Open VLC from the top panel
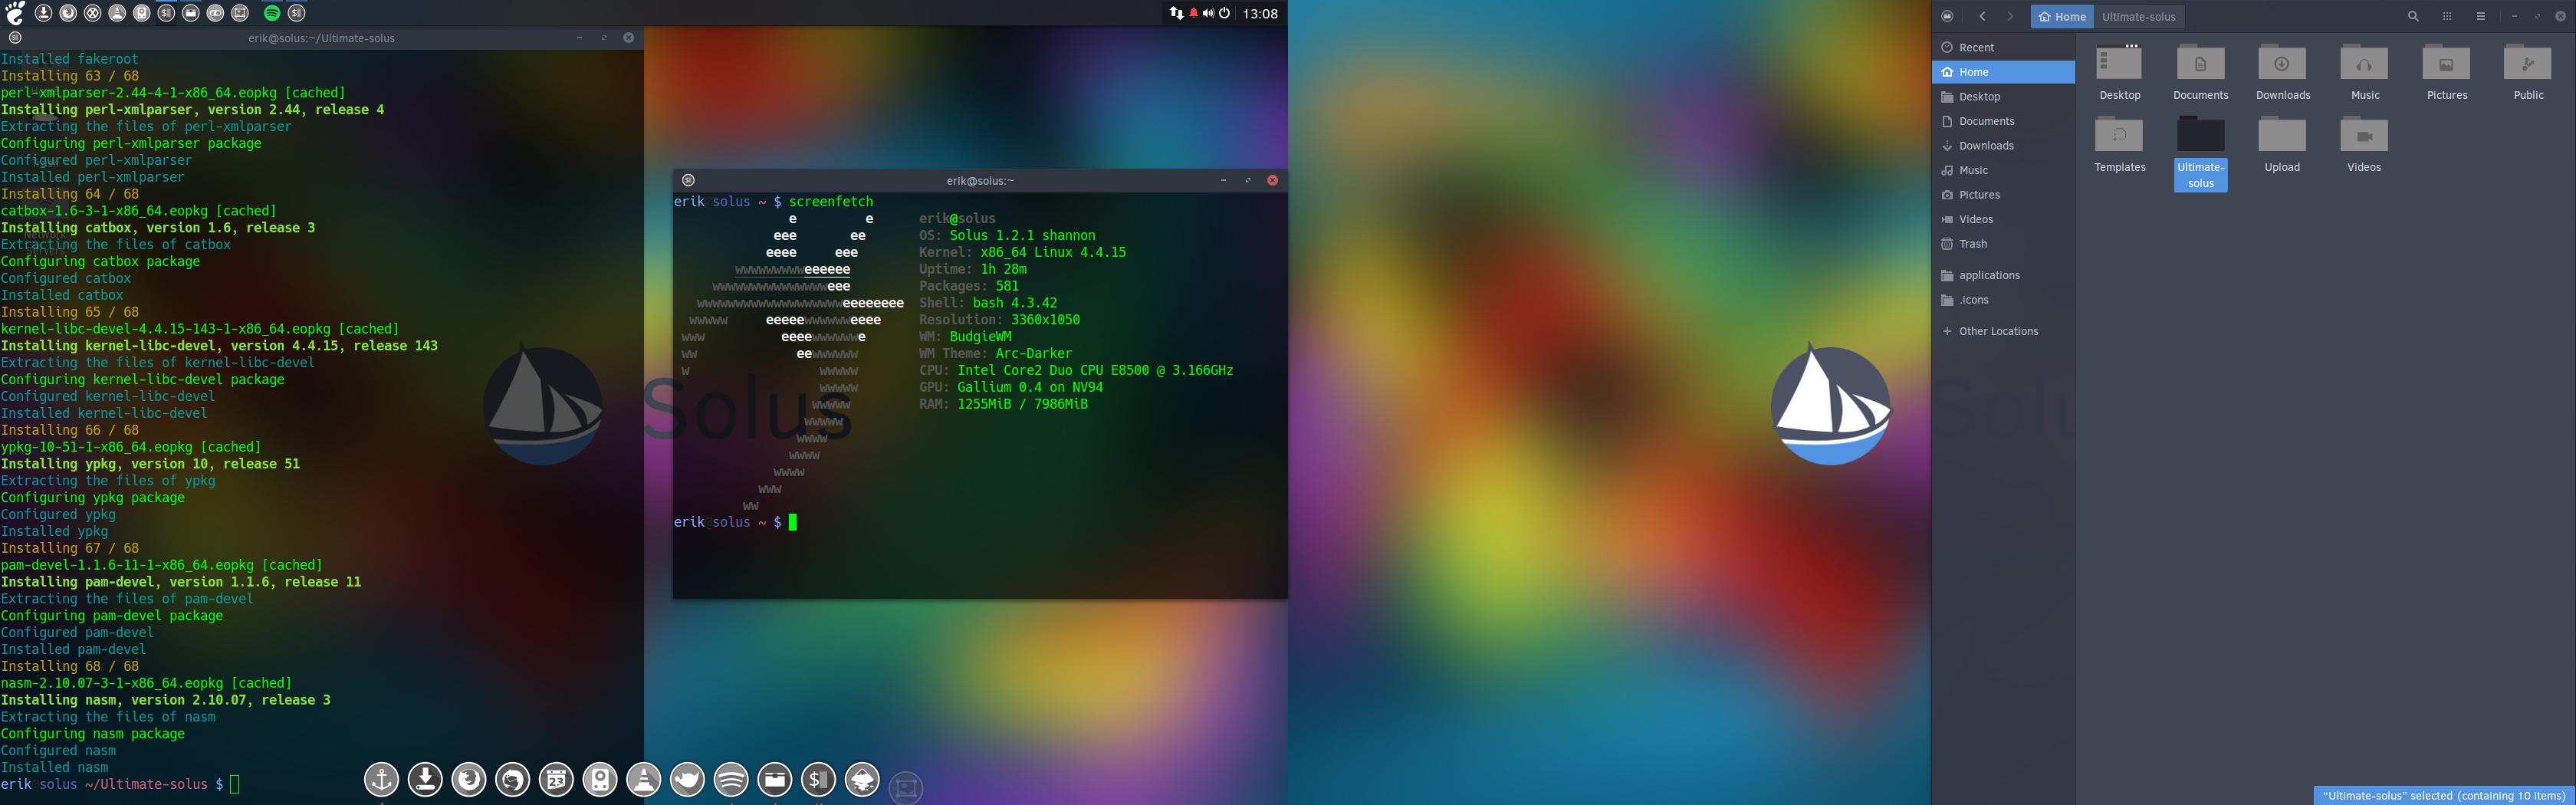The image size is (2576, 805). coord(117,13)
